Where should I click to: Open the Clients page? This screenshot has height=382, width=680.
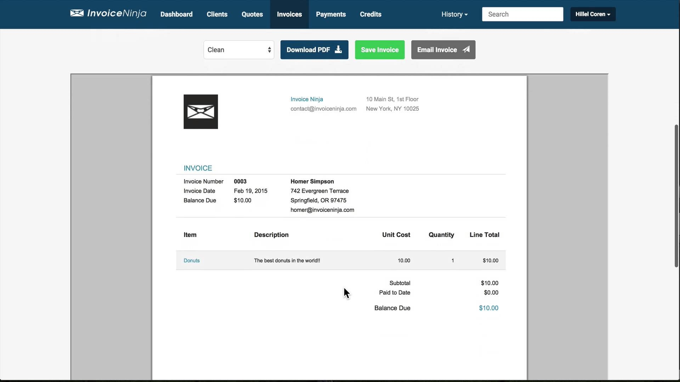[x=217, y=14]
